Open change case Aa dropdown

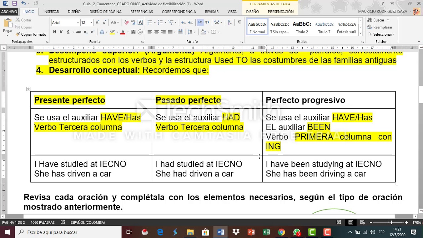pyautogui.click(x=115, y=22)
